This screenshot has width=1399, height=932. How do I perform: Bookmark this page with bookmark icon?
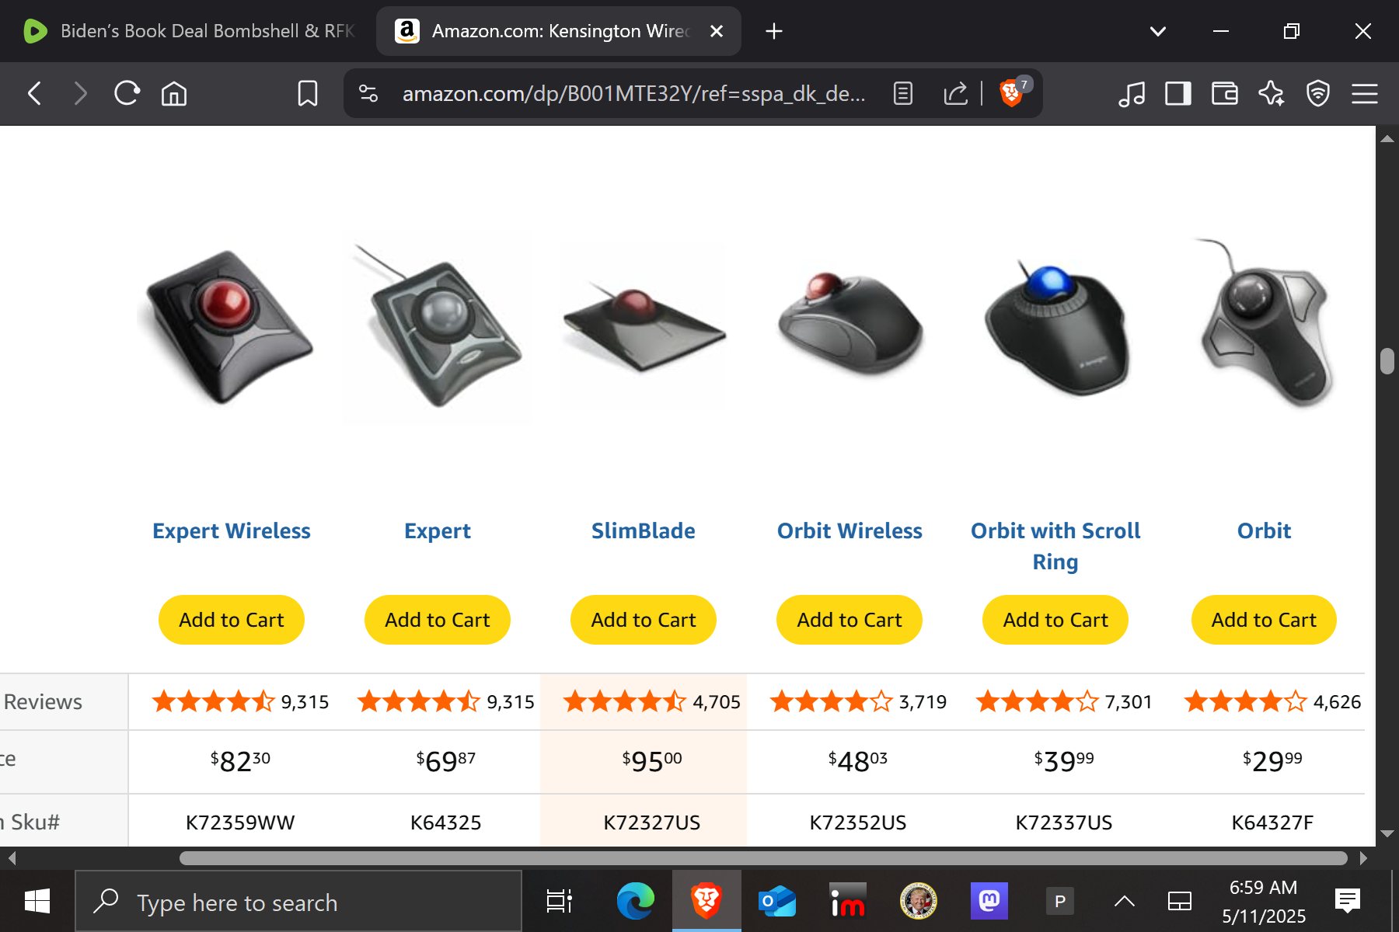point(308,93)
